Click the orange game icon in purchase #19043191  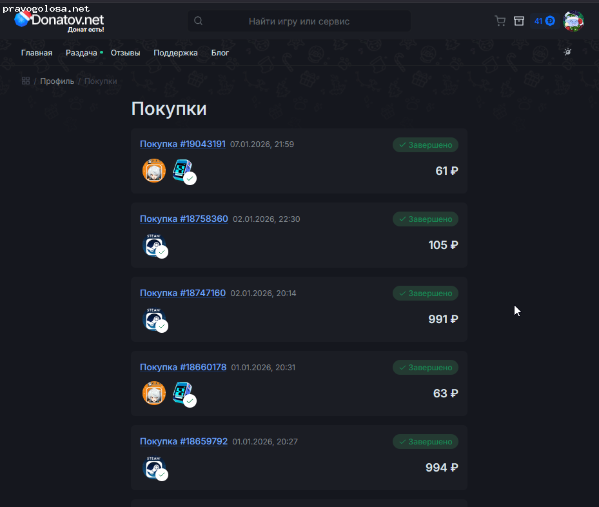154,170
